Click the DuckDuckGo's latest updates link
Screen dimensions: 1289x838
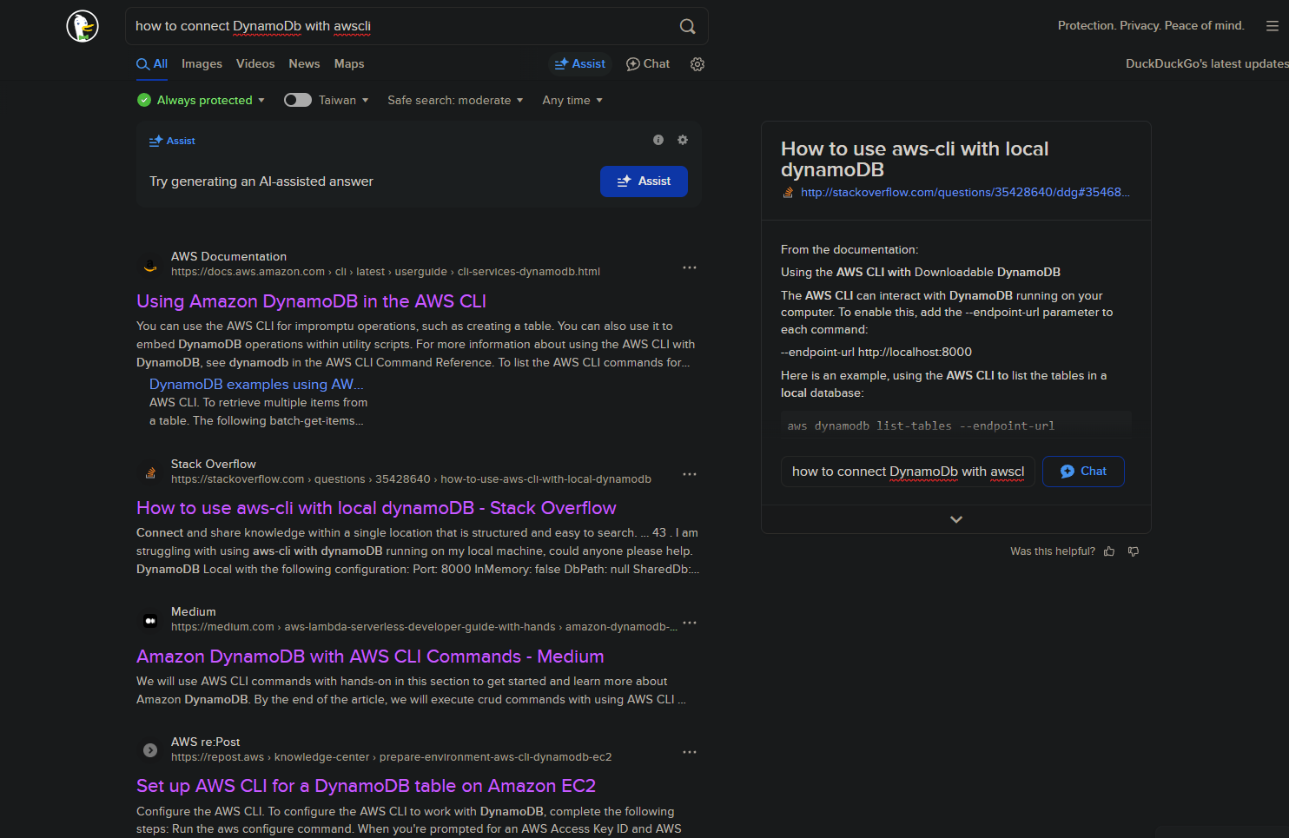click(x=1206, y=63)
